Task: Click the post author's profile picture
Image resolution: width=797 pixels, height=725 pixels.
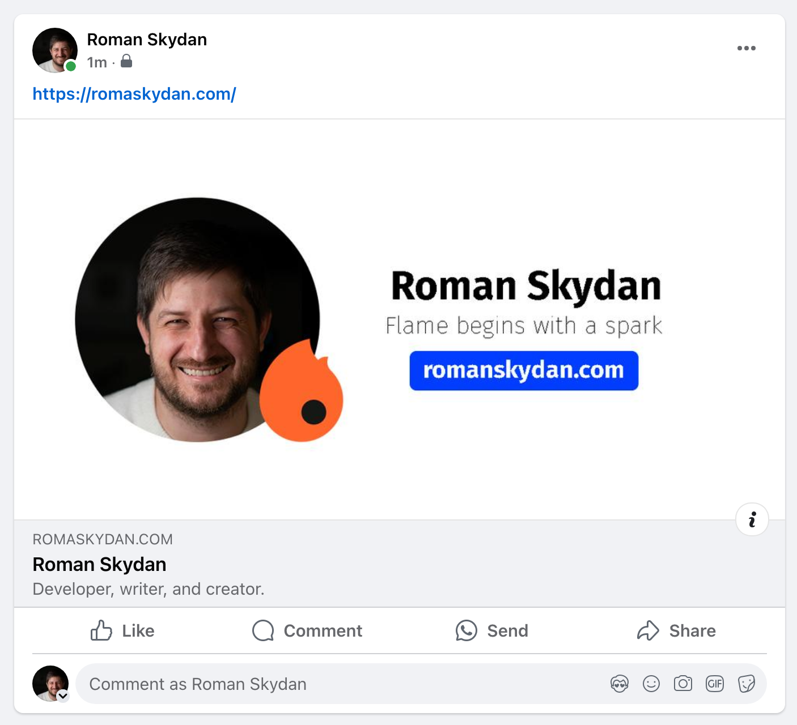Action: (x=55, y=50)
